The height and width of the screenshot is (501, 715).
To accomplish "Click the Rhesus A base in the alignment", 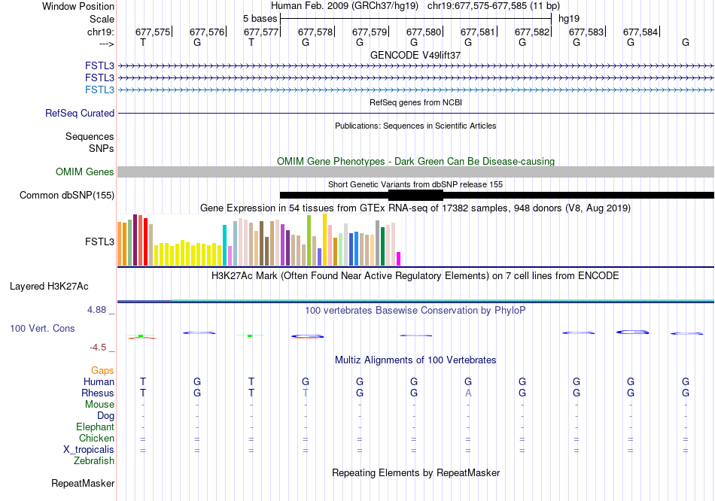I will [468, 393].
